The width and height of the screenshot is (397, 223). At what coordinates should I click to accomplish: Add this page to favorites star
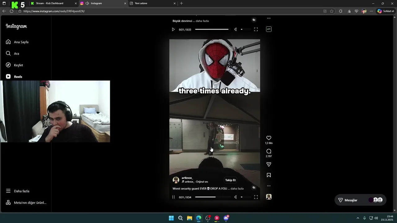332,11
